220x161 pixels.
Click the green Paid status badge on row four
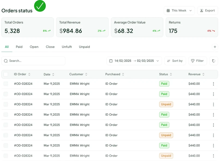164,115
